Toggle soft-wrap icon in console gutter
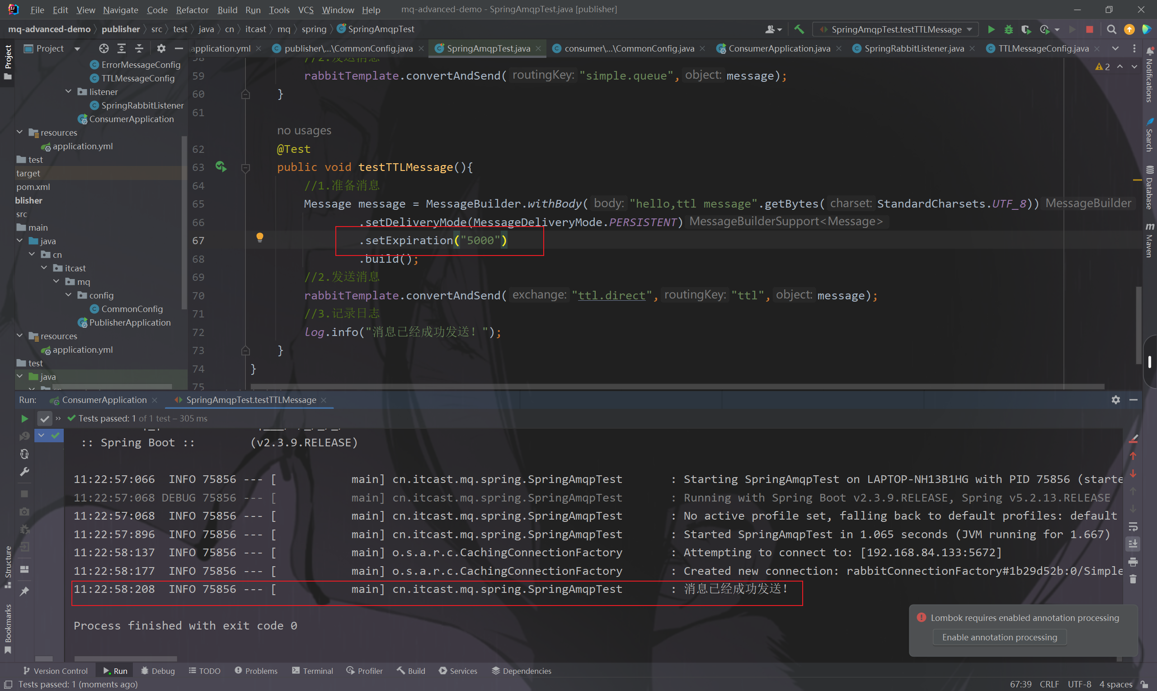 [x=1133, y=526]
